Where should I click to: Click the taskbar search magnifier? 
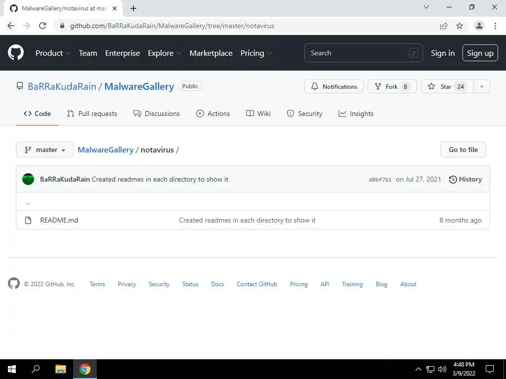[36, 369]
